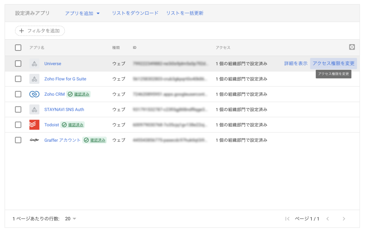The width and height of the screenshot is (365, 232).
Task: Click the Zoho CRM logo icon
Action: coord(34,94)
